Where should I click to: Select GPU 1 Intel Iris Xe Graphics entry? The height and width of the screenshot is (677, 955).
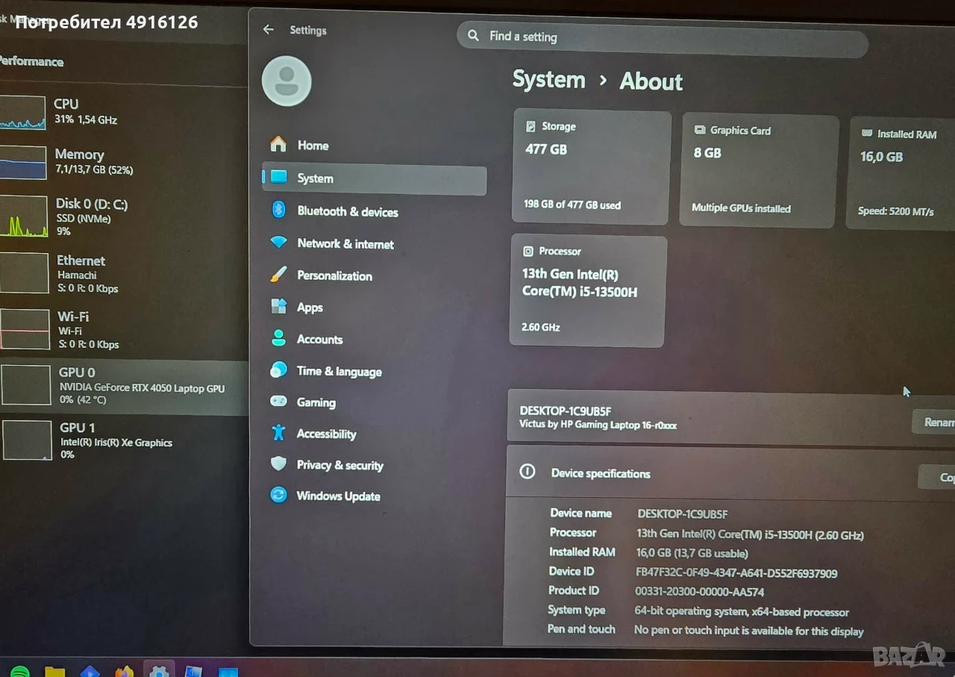pyautogui.click(x=123, y=440)
